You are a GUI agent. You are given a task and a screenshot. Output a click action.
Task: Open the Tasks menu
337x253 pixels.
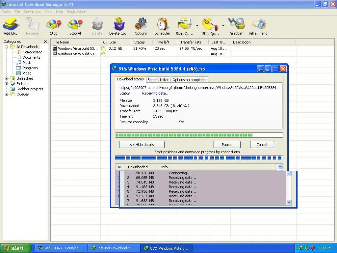click(6, 12)
